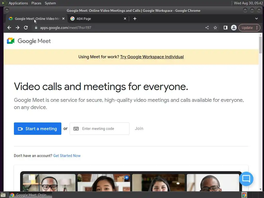Click the taskbar Google Meet window button

tap(30, 195)
